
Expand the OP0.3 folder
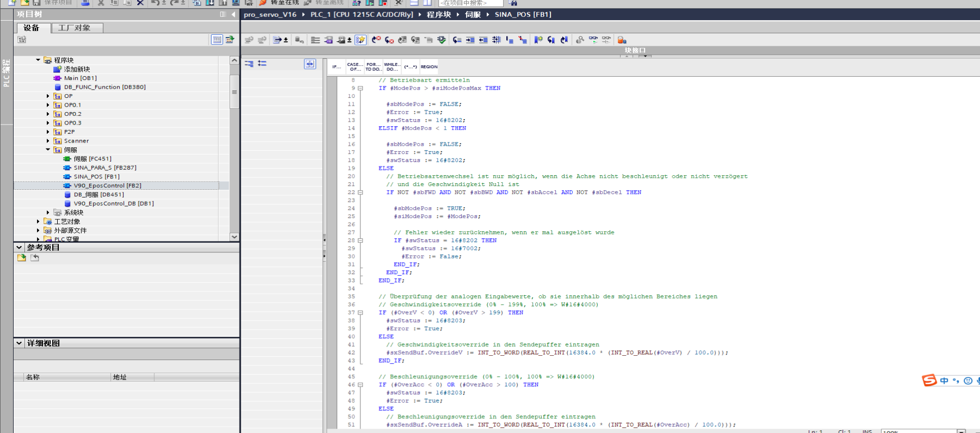click(48, 123)
